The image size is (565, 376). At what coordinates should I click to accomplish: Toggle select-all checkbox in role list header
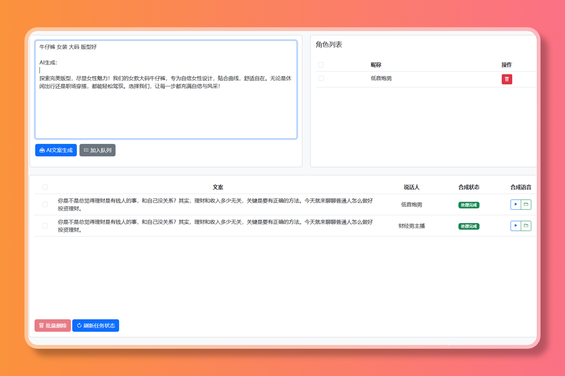[321, 65]
